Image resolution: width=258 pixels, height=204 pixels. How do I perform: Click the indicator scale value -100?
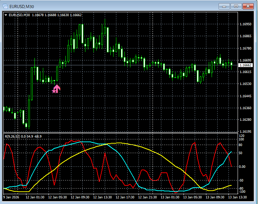point(241,192)
